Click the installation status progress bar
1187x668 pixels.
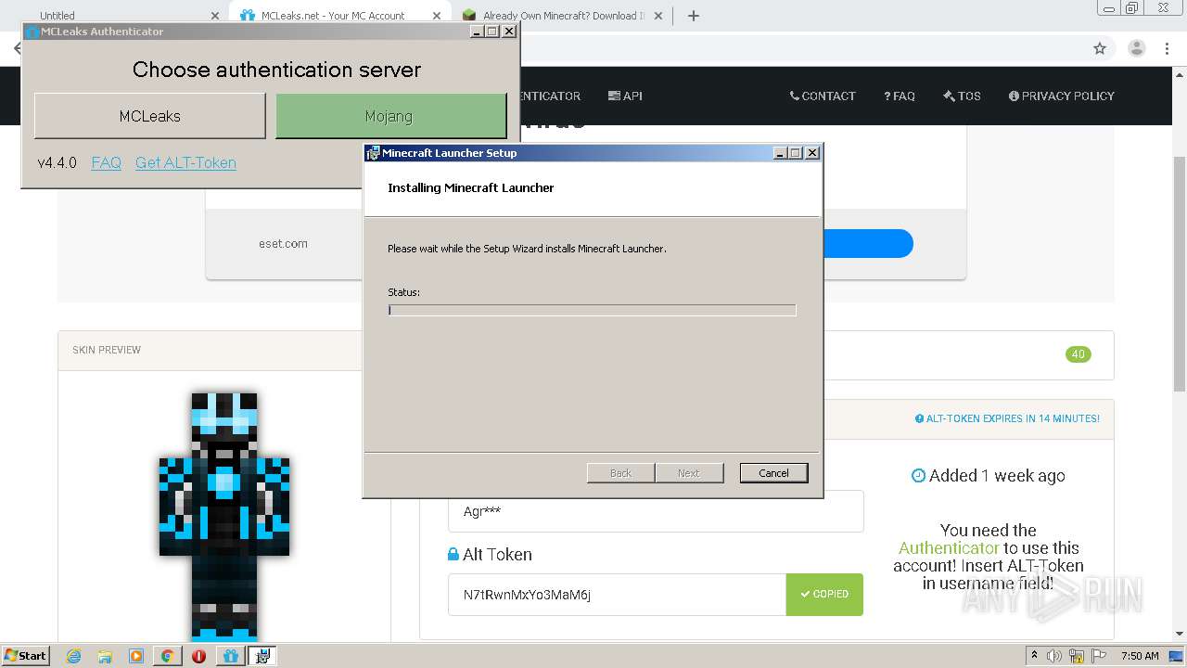click(592, 310)
